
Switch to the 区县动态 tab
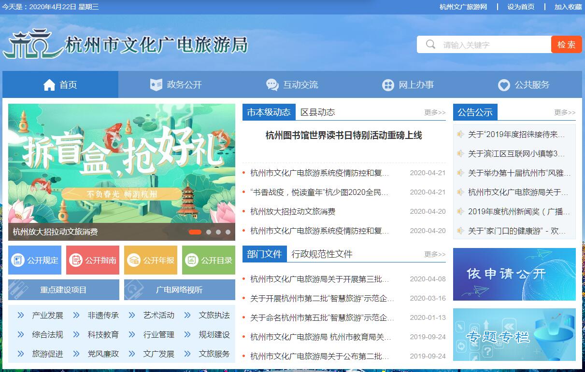tap(317, 112)
